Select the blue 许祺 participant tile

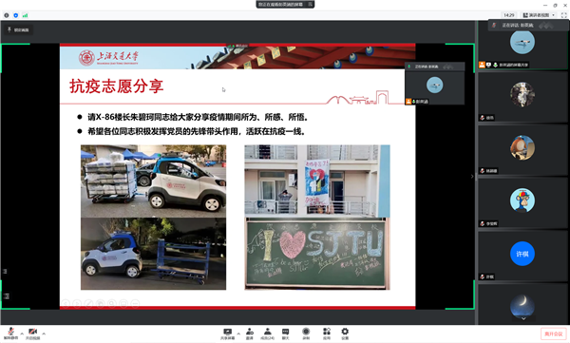click(522, 256)
